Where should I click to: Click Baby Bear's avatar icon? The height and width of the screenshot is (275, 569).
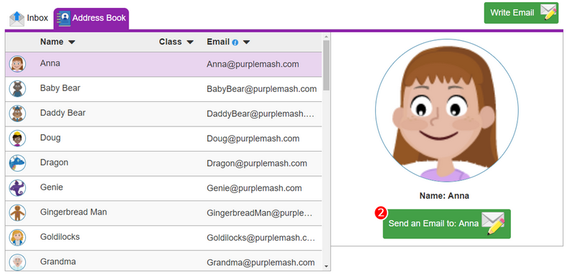point(17,88)
